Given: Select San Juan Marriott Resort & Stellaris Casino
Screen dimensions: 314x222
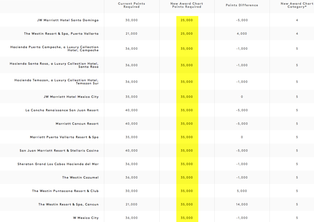Looking at the screenshot, I should coord(59,151).
